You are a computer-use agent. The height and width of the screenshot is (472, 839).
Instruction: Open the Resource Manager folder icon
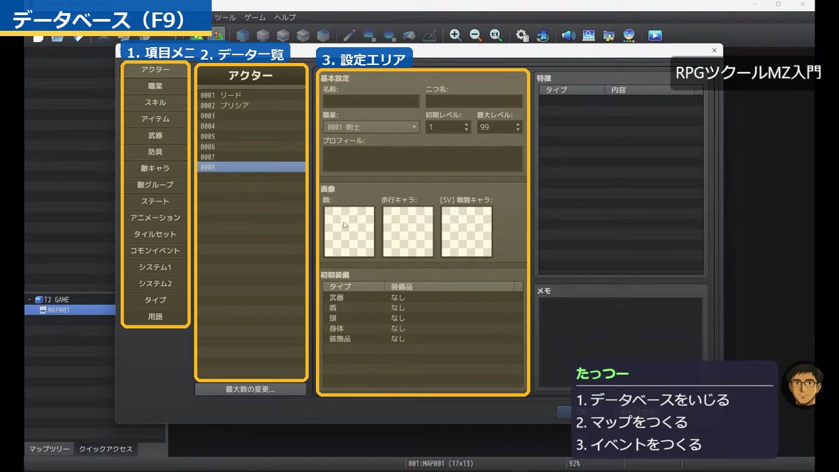click(x=609, y=35)
